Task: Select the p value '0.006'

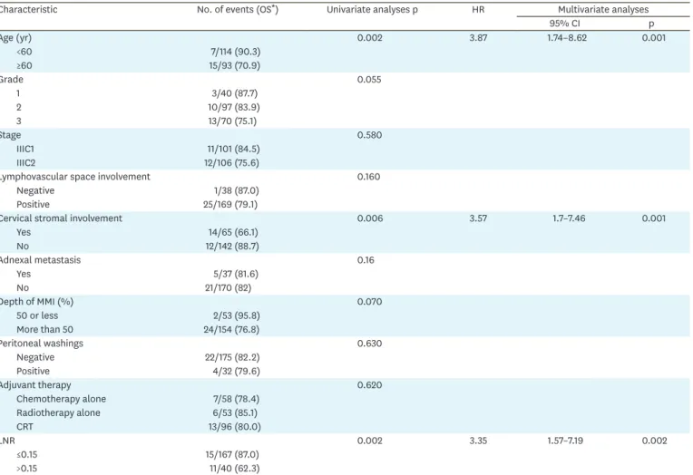Action: pyautogui.click(x=370, y=218)
